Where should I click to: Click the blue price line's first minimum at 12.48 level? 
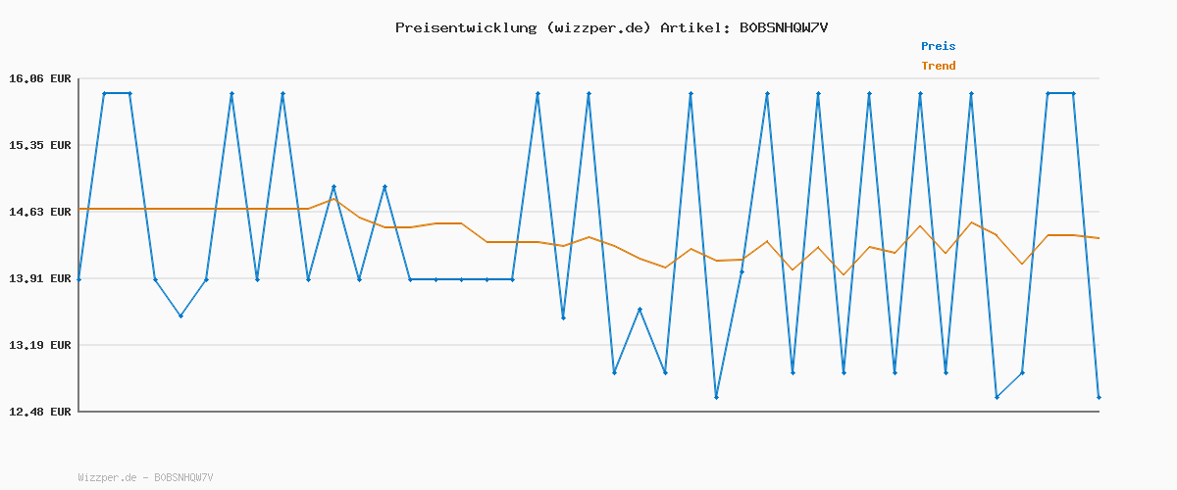point(716,397)
